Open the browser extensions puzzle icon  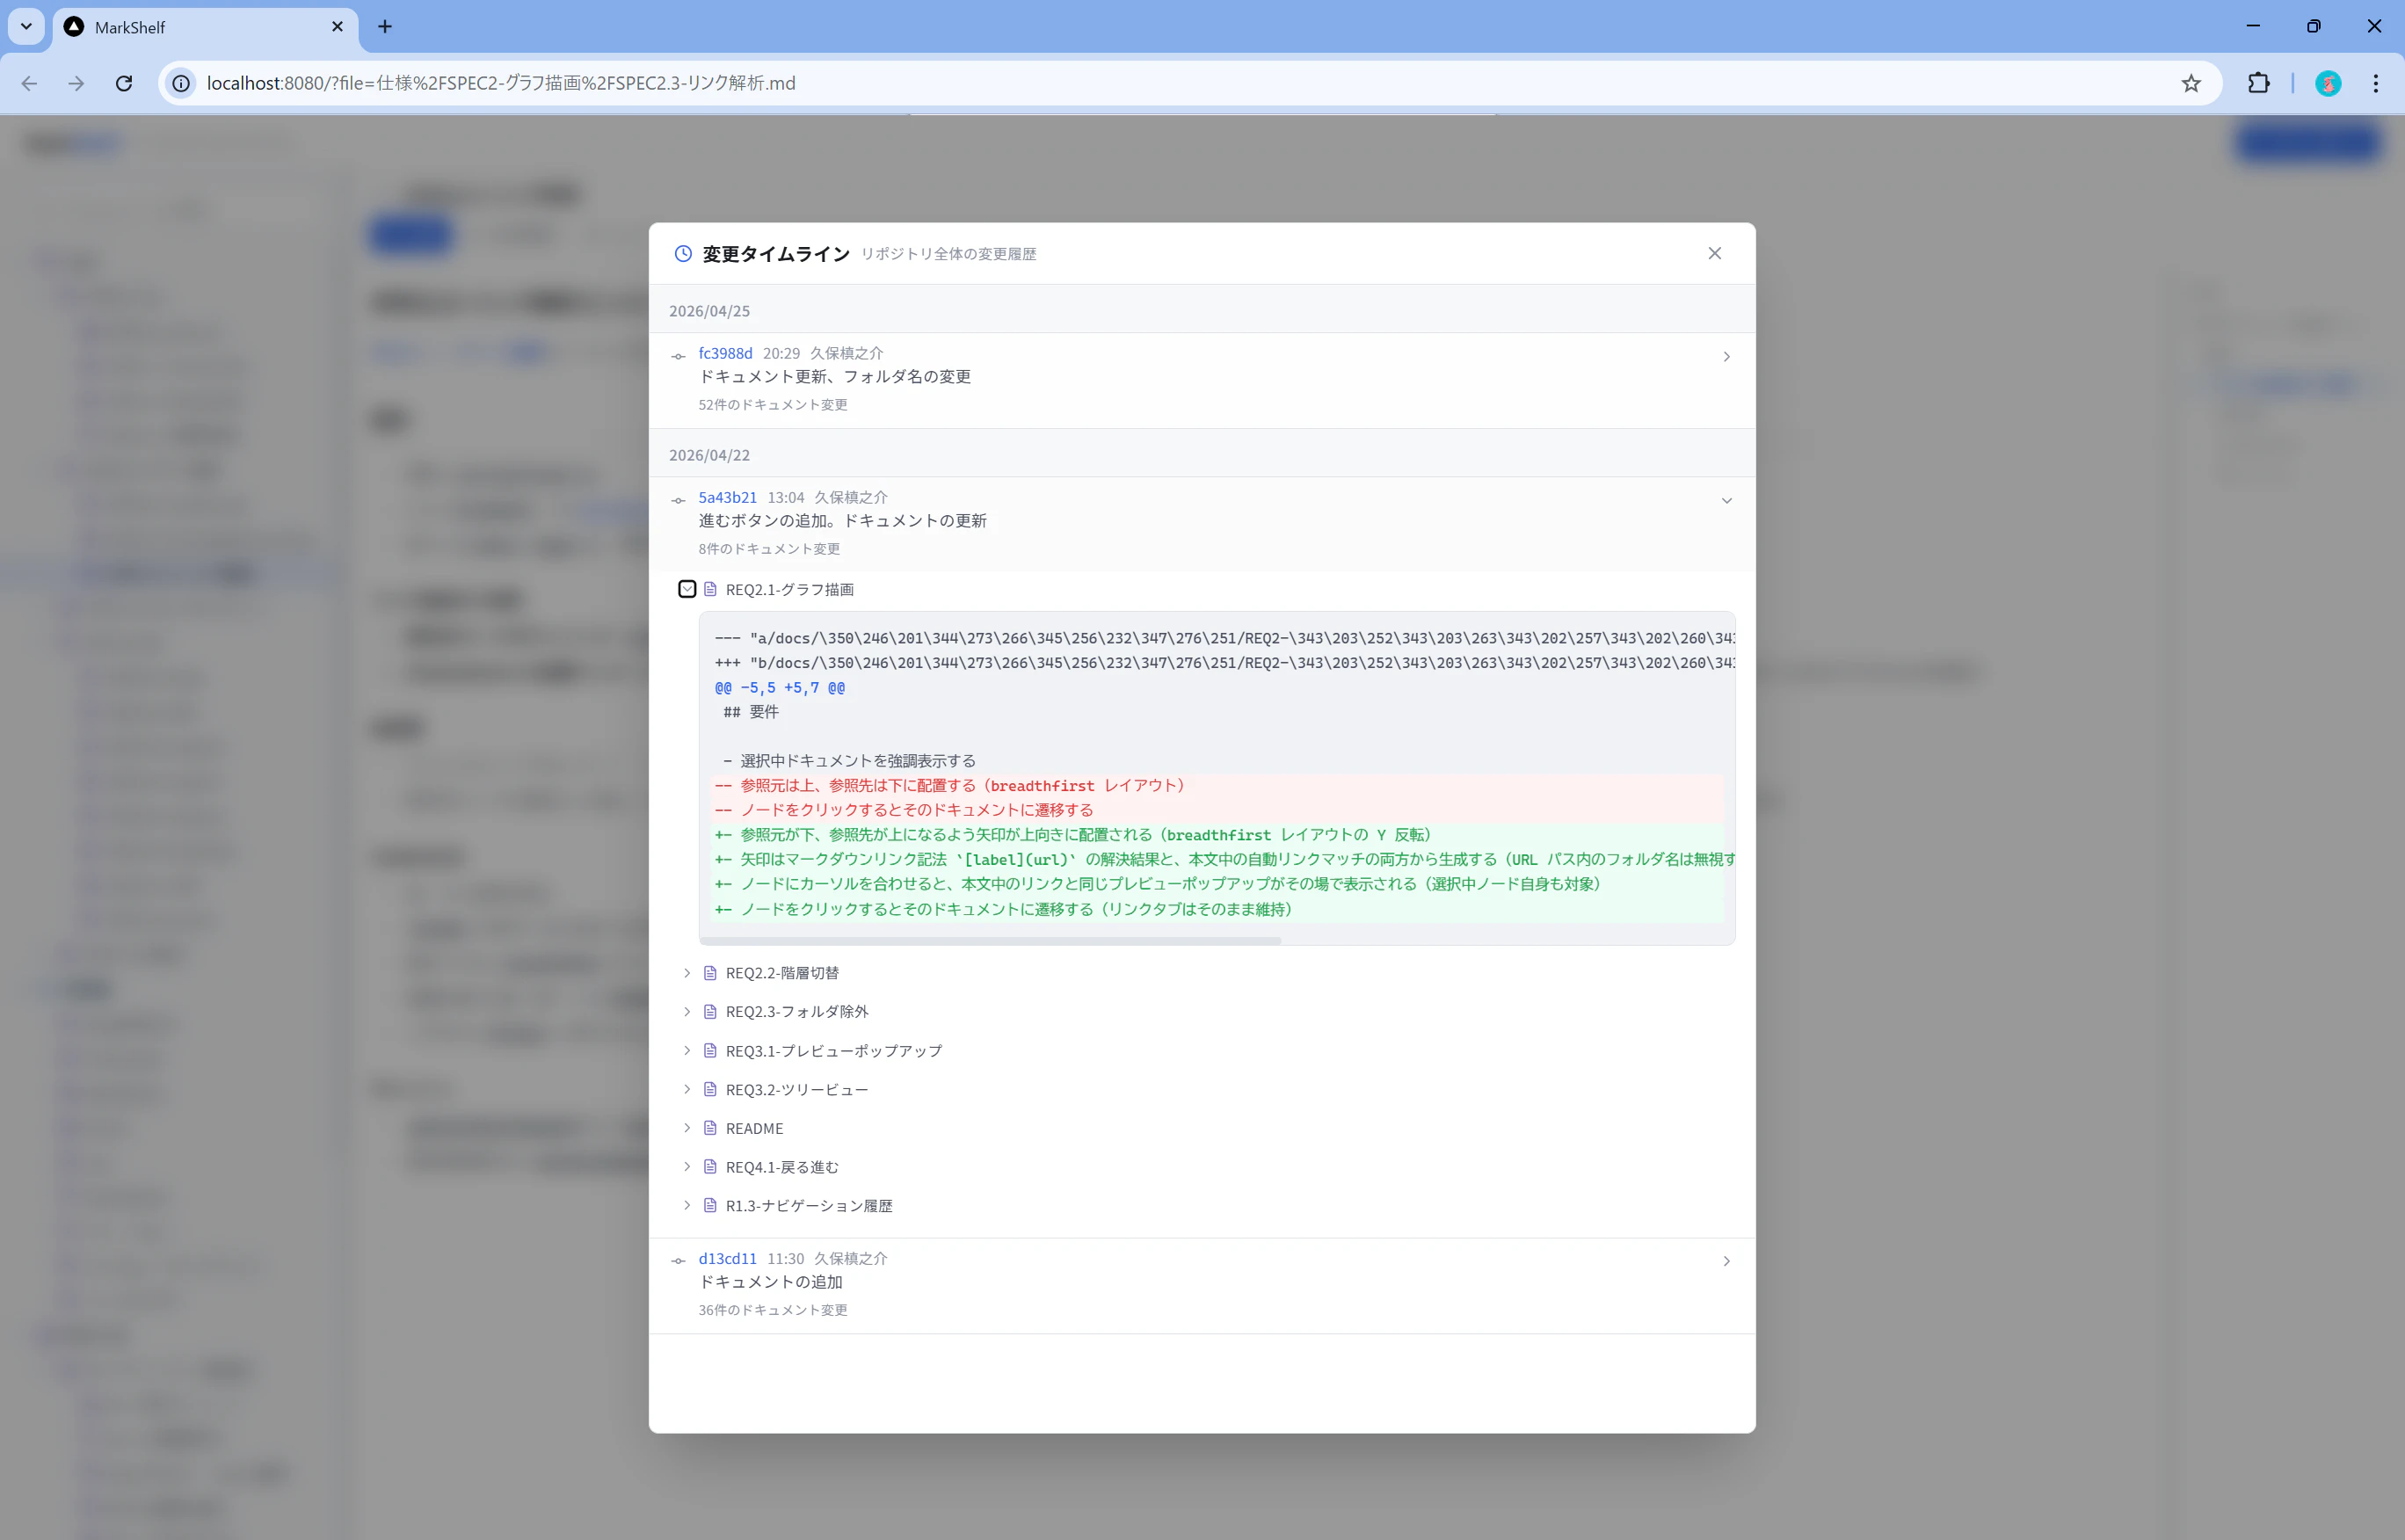coord(2258,83)
